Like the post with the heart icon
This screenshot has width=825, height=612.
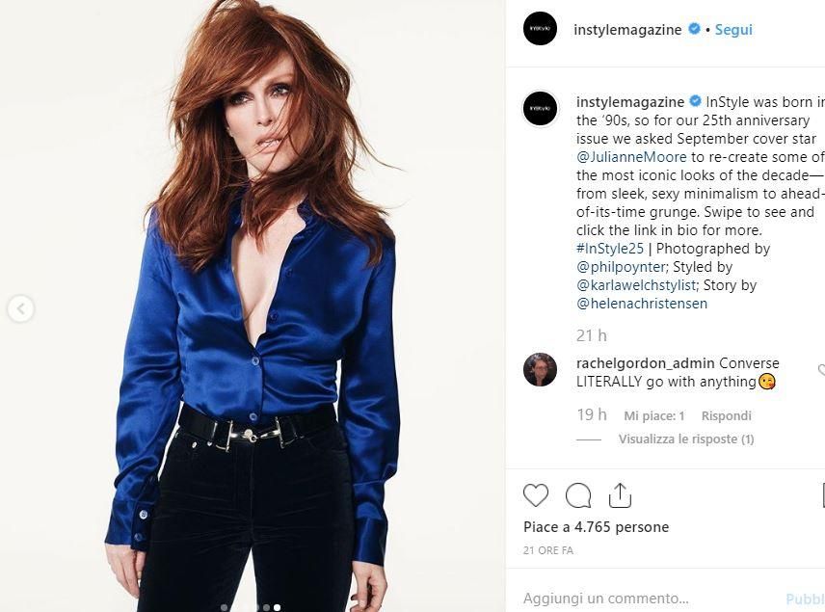point(536,495)
